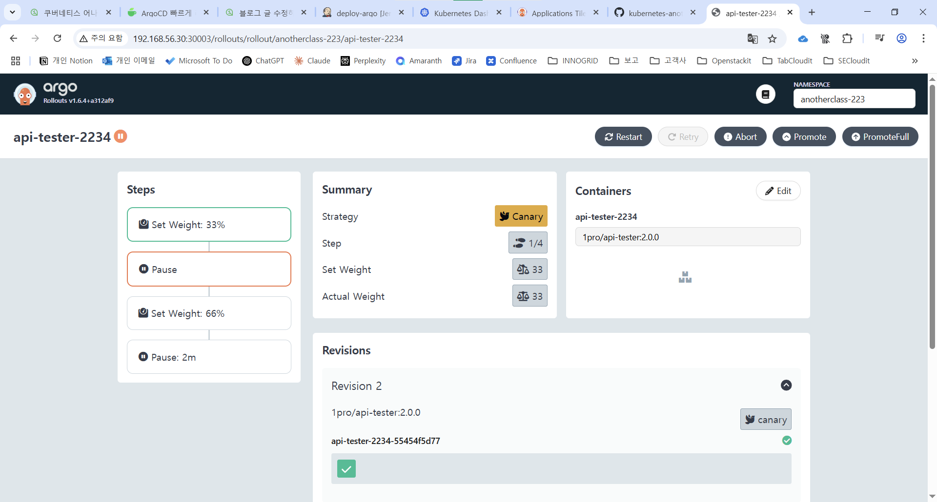
Task: Click the blue cloud extension icon
Action: tap(803, 39)
